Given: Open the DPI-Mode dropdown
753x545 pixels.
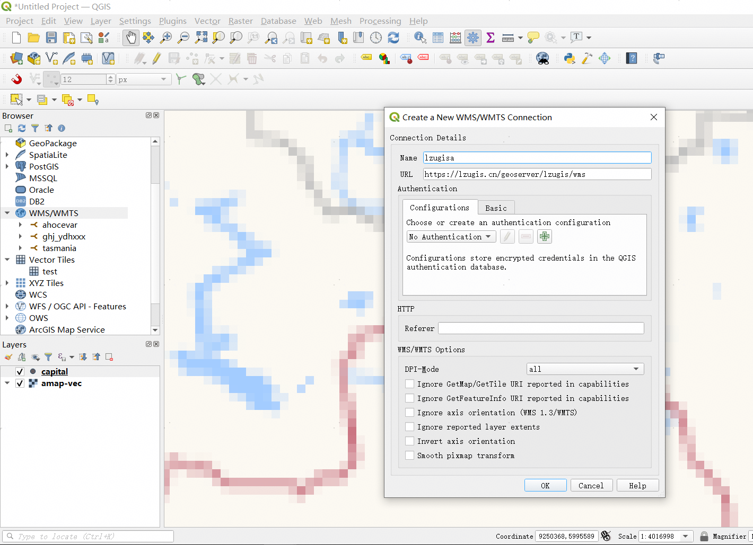Looking at the screenshot, I should click(585, 369).
